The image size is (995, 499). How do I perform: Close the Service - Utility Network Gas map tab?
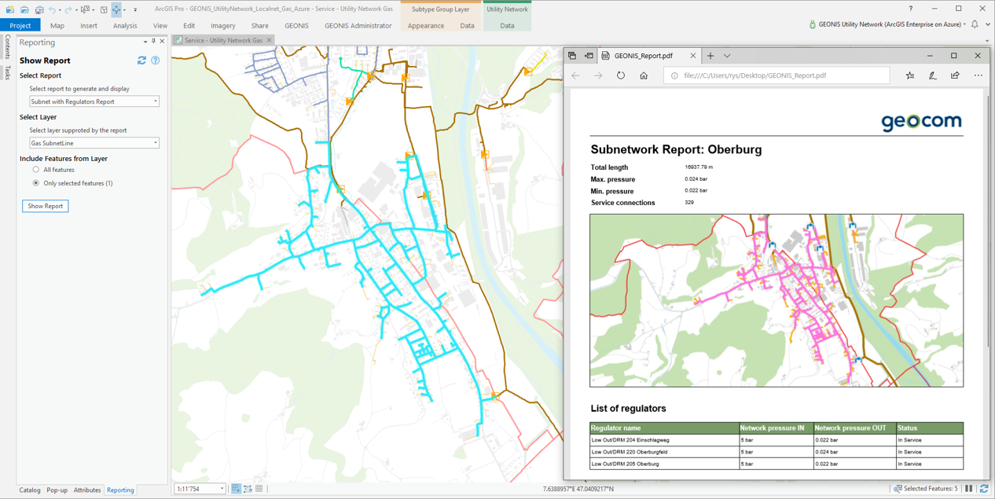(269, 40)
